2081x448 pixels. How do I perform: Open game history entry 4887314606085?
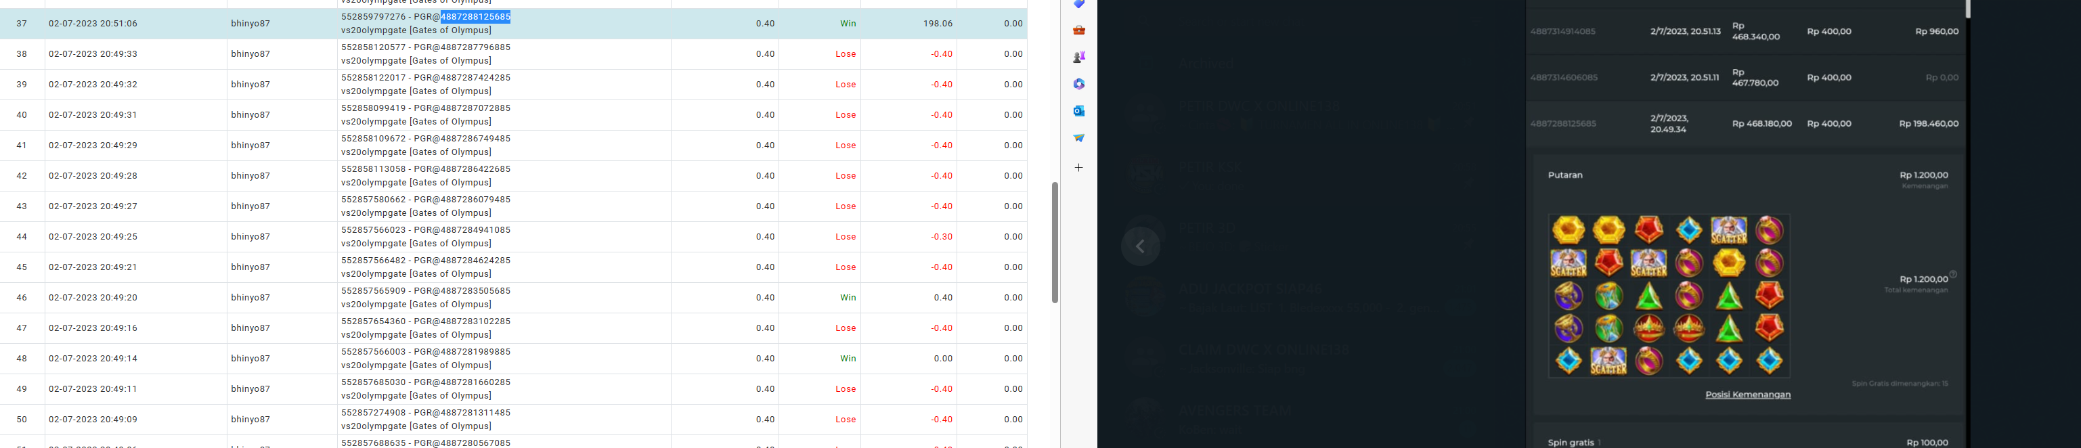click(1562, 78)
